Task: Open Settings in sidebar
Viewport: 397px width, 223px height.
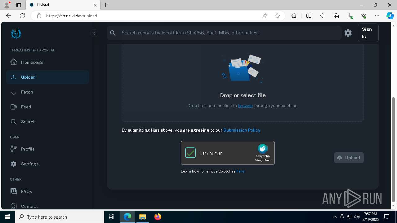Action: [x=47, y=164]
